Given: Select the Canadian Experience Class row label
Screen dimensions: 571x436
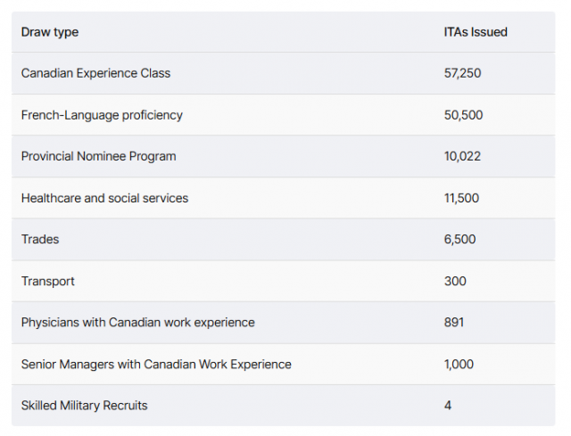Looking at the screenshot, I should pyautogui.click(x=95, y=73).
